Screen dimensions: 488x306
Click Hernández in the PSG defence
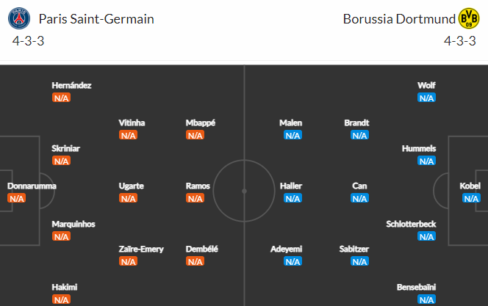(71, 85)
